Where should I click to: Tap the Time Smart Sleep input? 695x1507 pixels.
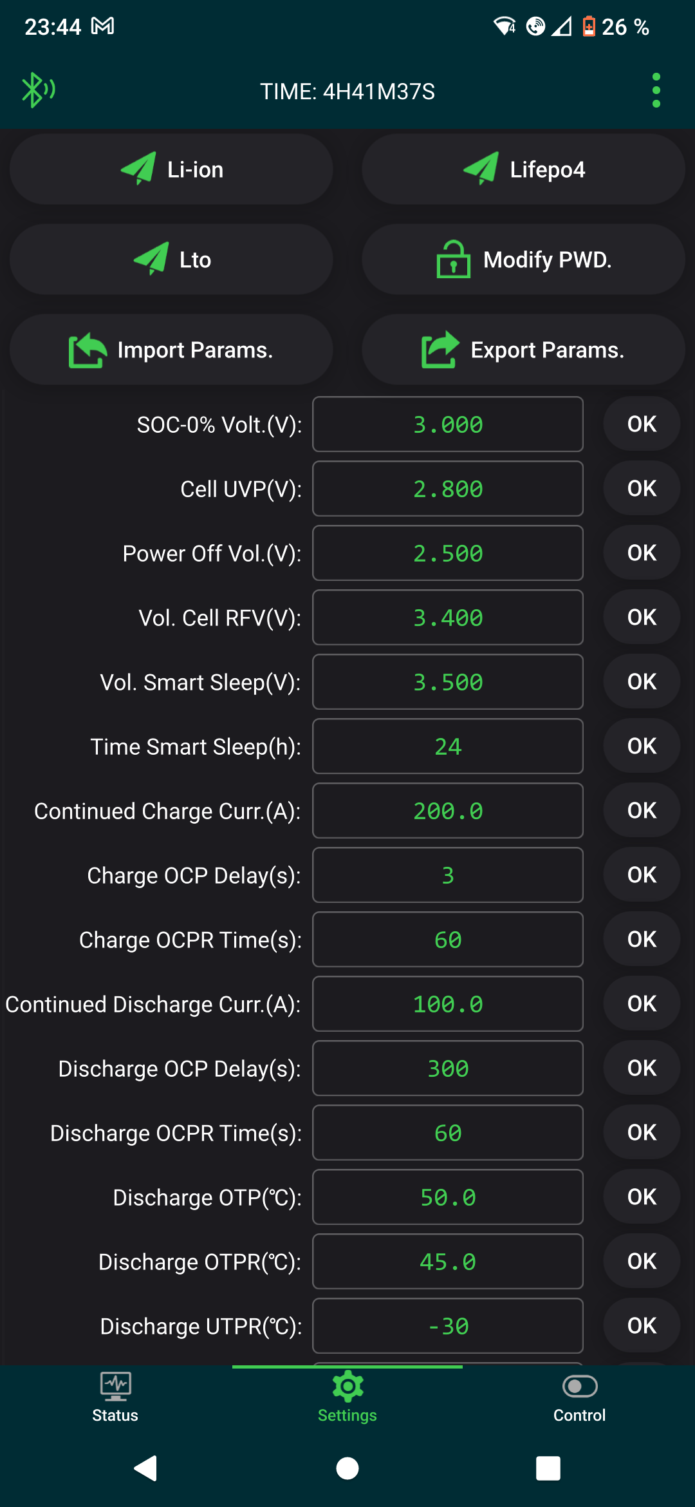coord(448,746)
